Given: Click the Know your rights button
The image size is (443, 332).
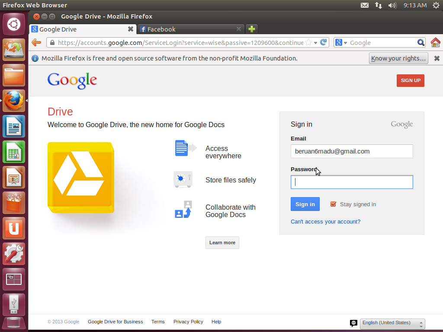Looking at the screenshot, I should [398, 58].
